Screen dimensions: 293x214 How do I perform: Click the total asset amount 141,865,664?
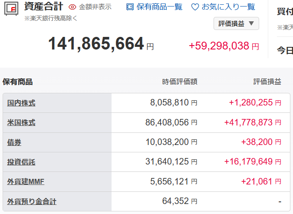96,44
